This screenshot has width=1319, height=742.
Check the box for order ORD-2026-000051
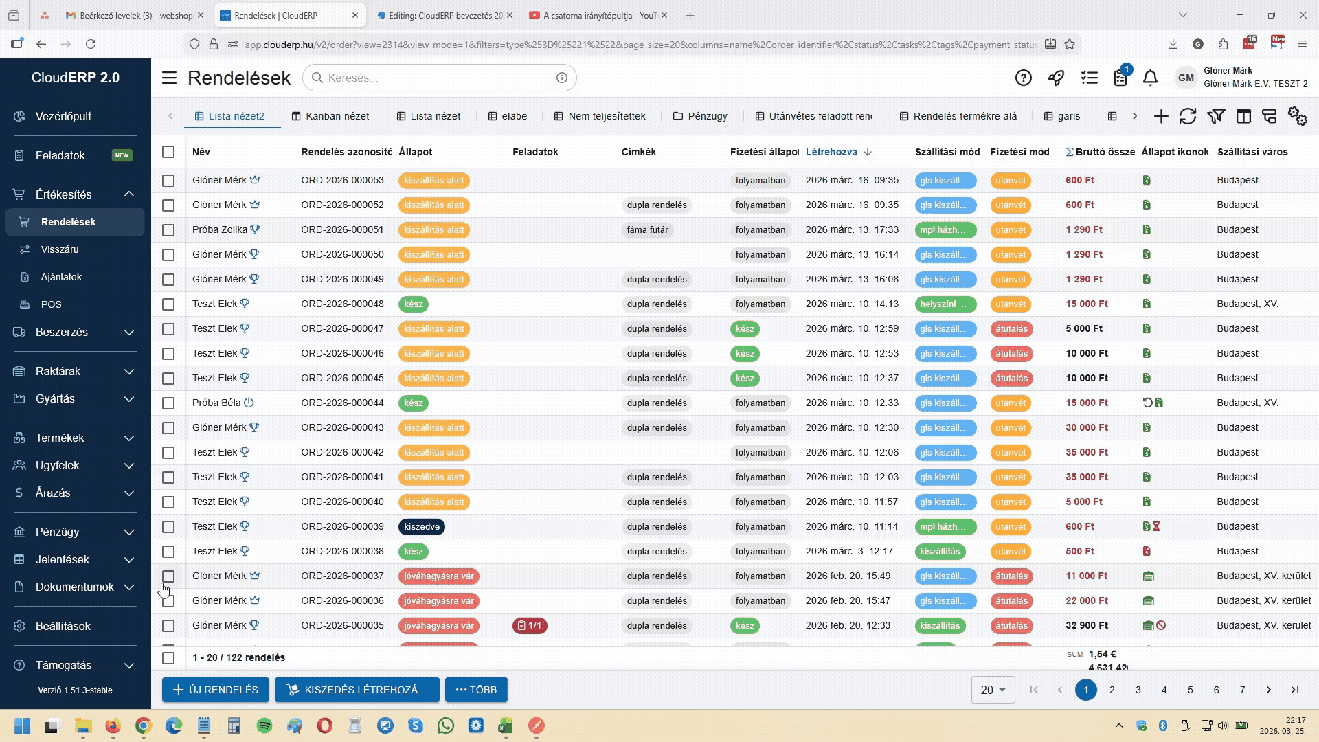pyautogui.click(x=168, y=229)
